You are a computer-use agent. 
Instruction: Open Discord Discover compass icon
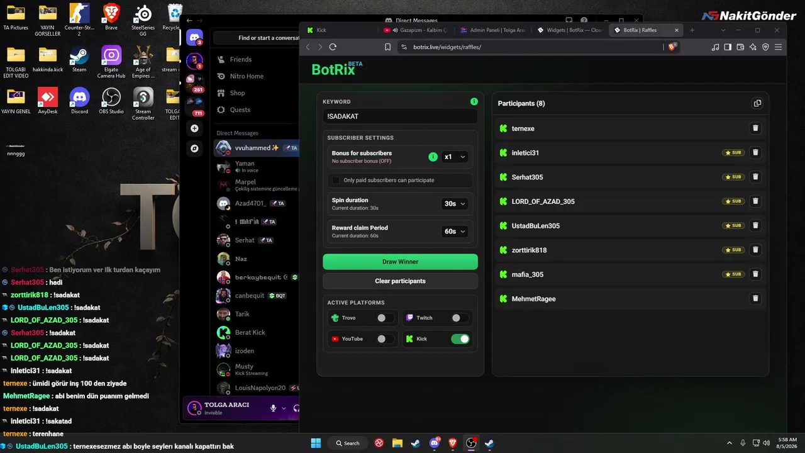[194, 148]
